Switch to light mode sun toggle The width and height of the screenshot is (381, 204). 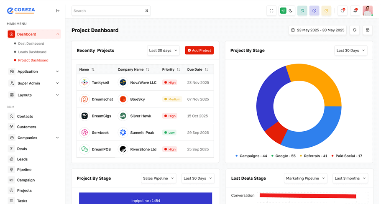pyautogui.click(x=283, y=11)
